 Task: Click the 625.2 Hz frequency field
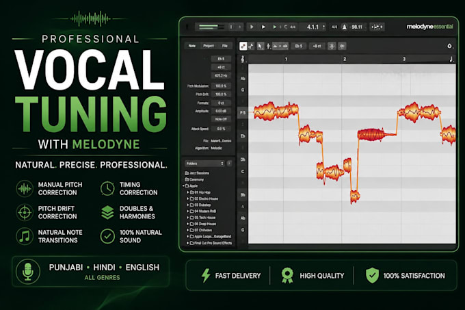(x=221, y=76)
